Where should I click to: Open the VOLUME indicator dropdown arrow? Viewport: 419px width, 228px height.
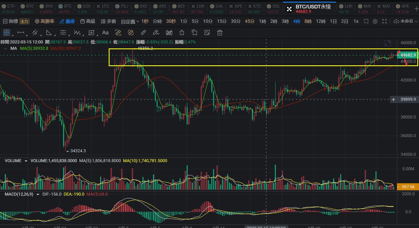coord(26,161)
